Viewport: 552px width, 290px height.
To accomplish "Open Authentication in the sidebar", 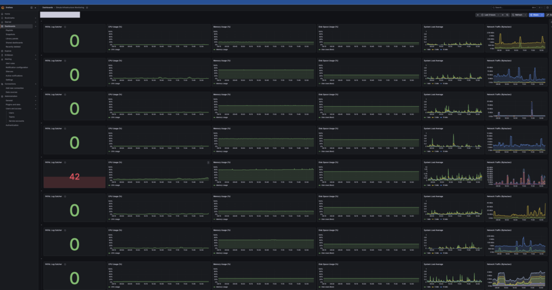I will 12,125.
